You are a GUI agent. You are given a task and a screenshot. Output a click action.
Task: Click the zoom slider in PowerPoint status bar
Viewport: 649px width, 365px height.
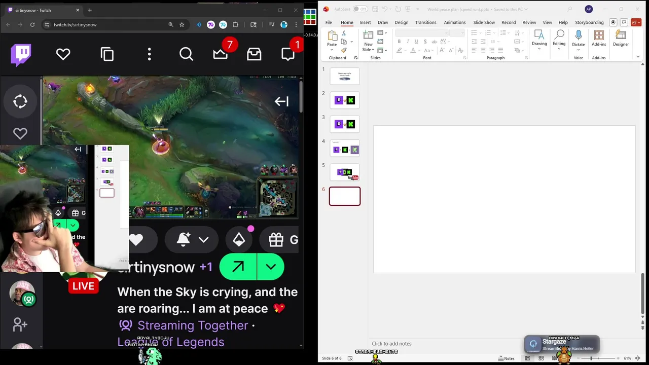pos(598,358)
